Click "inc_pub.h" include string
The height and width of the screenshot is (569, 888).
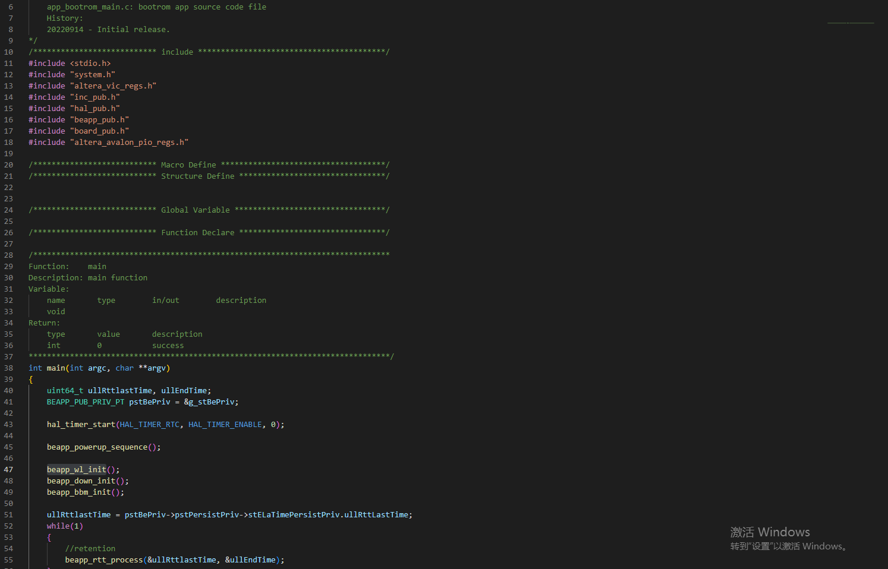(95, 97)
